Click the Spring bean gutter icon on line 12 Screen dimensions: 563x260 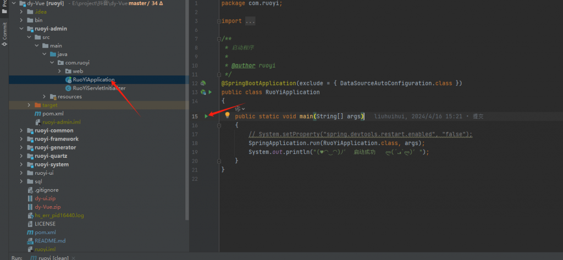point(203,84)
